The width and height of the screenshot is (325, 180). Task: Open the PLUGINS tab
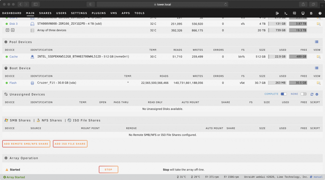point(99,13)
